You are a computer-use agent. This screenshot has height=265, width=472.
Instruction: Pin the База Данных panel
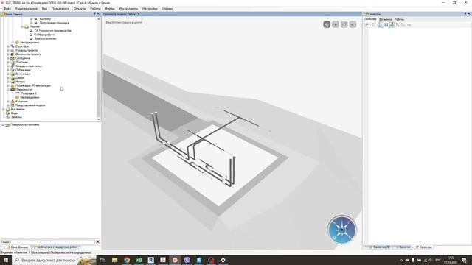pyautogui.click(x=94, y=14)
